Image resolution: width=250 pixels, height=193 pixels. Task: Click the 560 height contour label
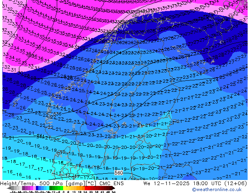tap(119, 173)
